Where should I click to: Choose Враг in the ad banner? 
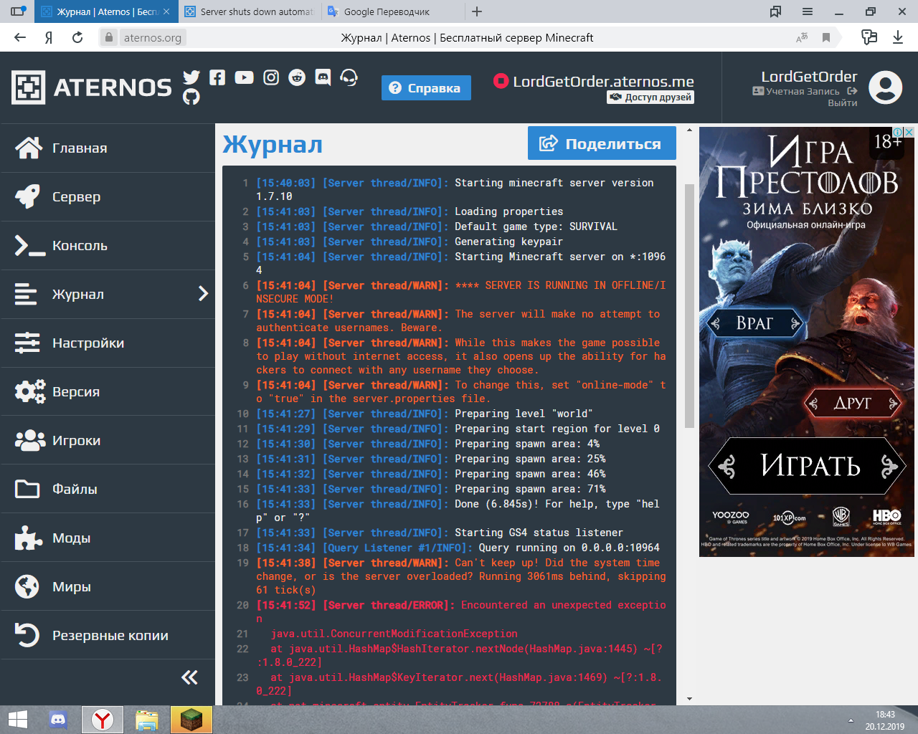point(754,323)
